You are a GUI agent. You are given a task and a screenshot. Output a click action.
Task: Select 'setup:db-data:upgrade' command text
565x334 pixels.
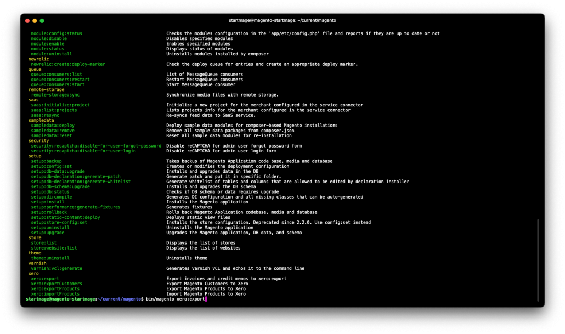[58, 172]
